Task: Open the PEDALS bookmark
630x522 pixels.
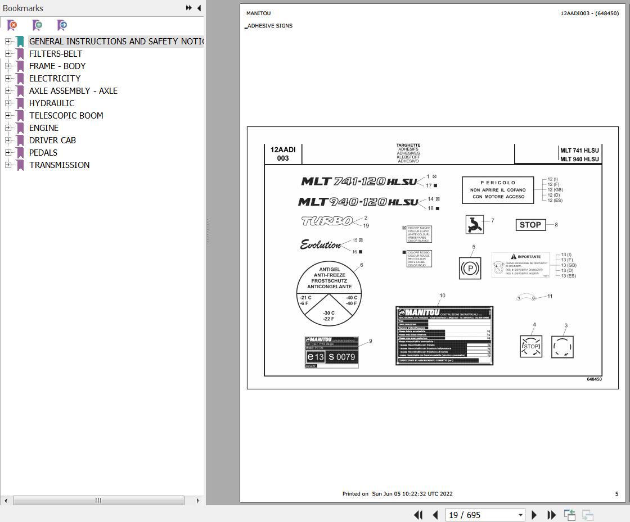Action: pos(43,152)
